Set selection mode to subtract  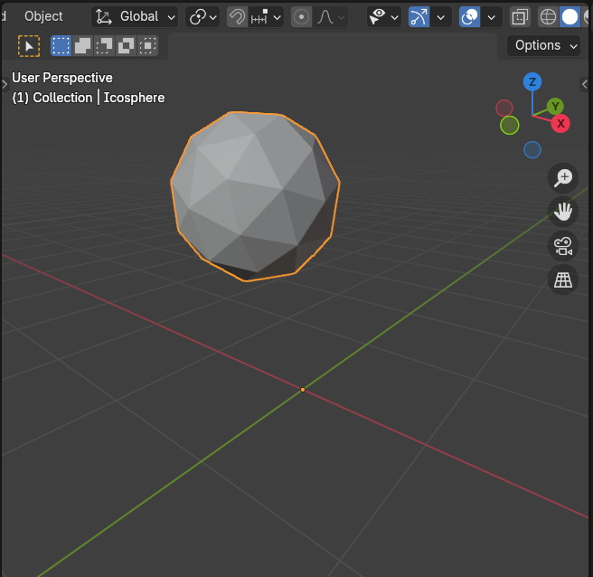pos(104,45)
